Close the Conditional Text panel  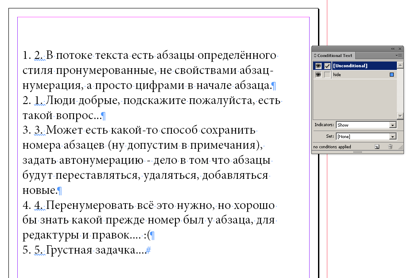[x=400, y=49]
